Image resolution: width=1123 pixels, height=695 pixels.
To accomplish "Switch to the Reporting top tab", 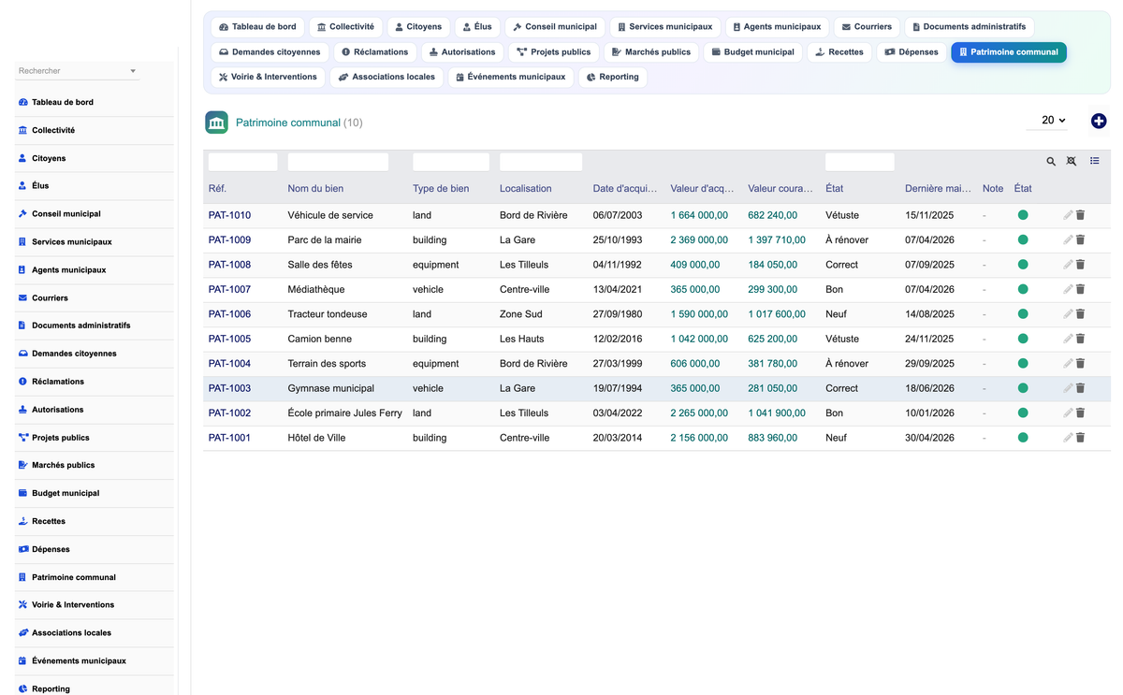I will 613,77.
